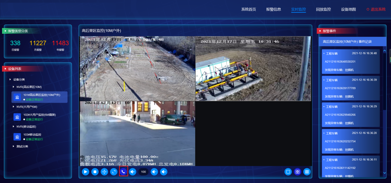Select the nine-grid video layout
The image size is (391, 183).
[x=307, y=172]
